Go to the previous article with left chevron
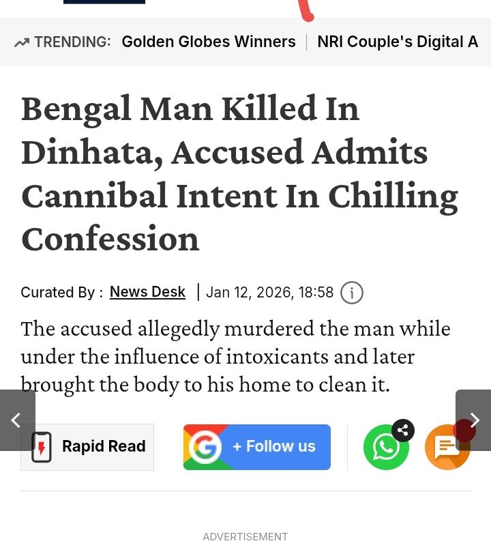The height and width of the screenshot is (554, 491). (x=16, y=420)
